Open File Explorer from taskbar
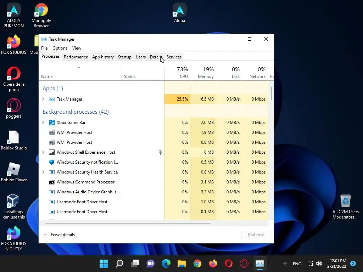This screenshot has width=363, height=272. (x=182, y=263)
